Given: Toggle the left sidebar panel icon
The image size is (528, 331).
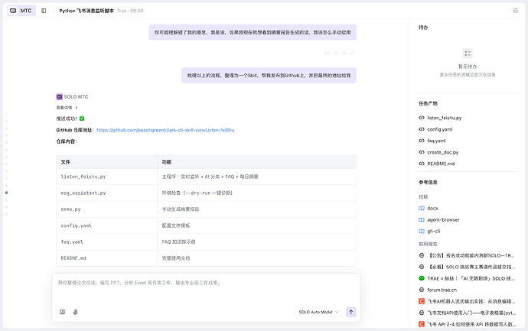Looking at the screenshot, I should pyautogui.click(x=44, y=11).
